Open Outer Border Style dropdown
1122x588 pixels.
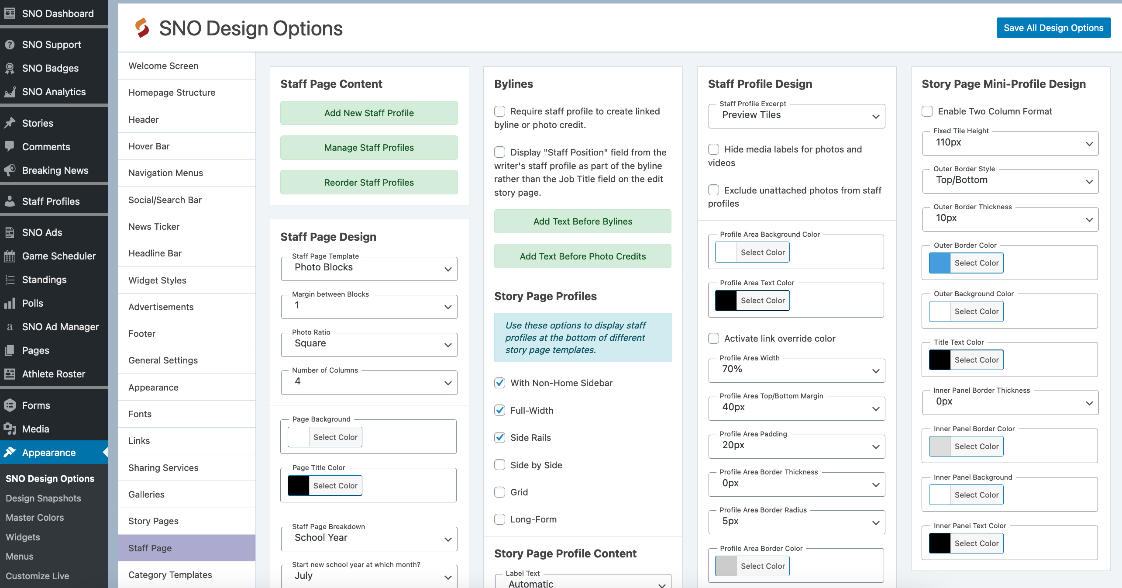pos(1010,181)
